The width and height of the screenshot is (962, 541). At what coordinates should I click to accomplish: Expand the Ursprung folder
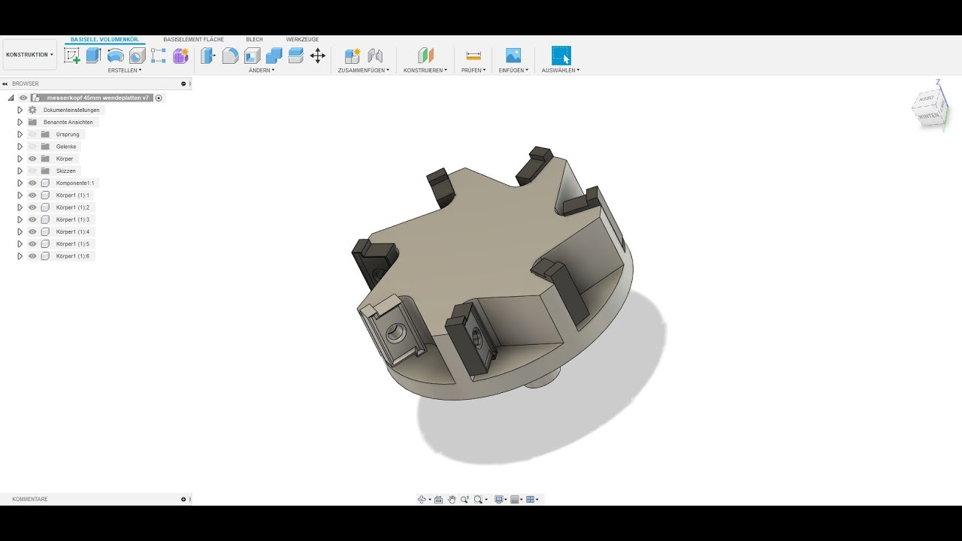pos(20,134)
